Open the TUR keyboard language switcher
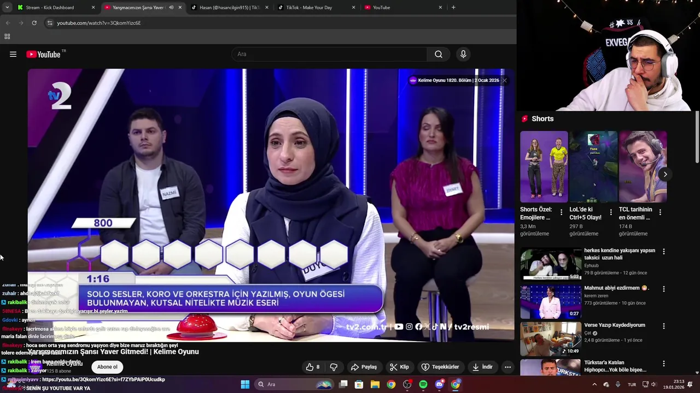700x393 pixels. pyautogui.click(x=632, y=384)
